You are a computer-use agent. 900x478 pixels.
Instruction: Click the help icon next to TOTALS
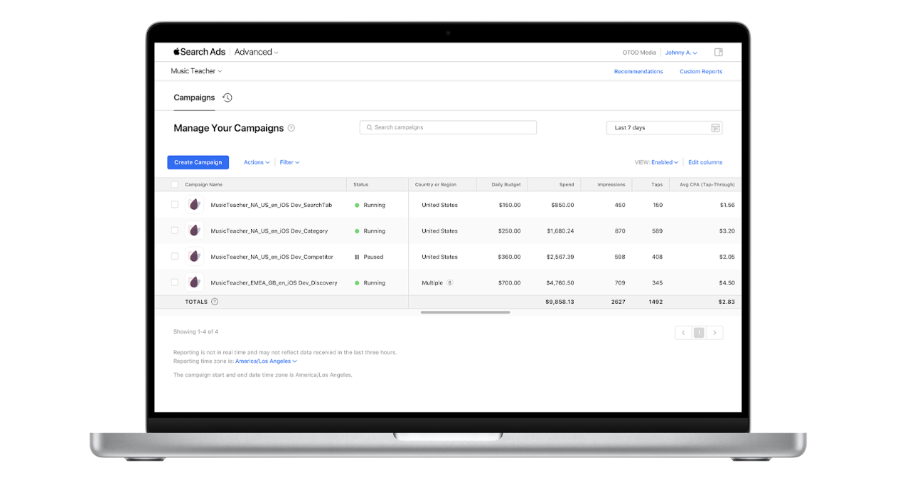pyautogui.click(x=215, y=302)
